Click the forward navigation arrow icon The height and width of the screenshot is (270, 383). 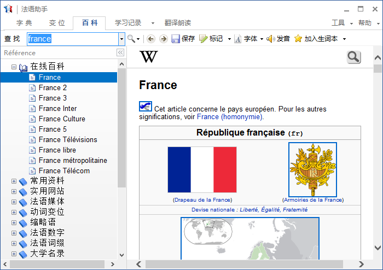(x=164, y=39)
